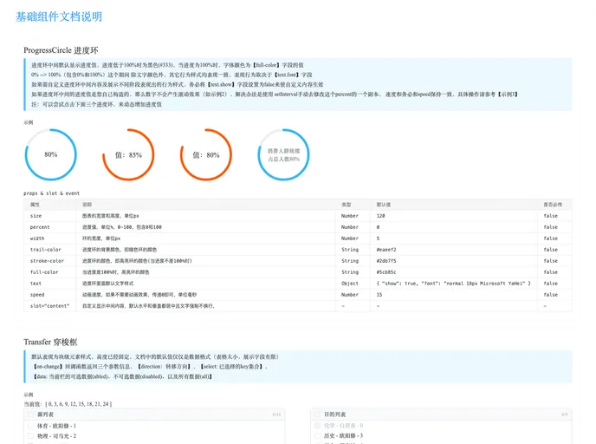The height and width of the screenshot is (444, 596).
Task: Click the Transfer 穿梭框 section heading
Action: pyautogui.click(x=57, y=342)
